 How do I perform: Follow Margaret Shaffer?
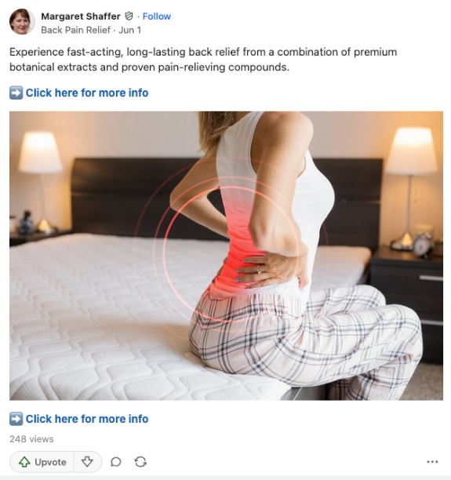point(157,16)
